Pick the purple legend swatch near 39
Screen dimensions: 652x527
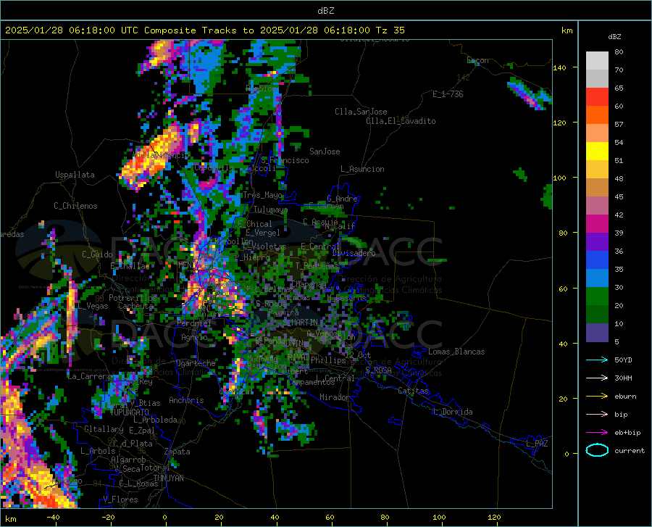[597, 241]
